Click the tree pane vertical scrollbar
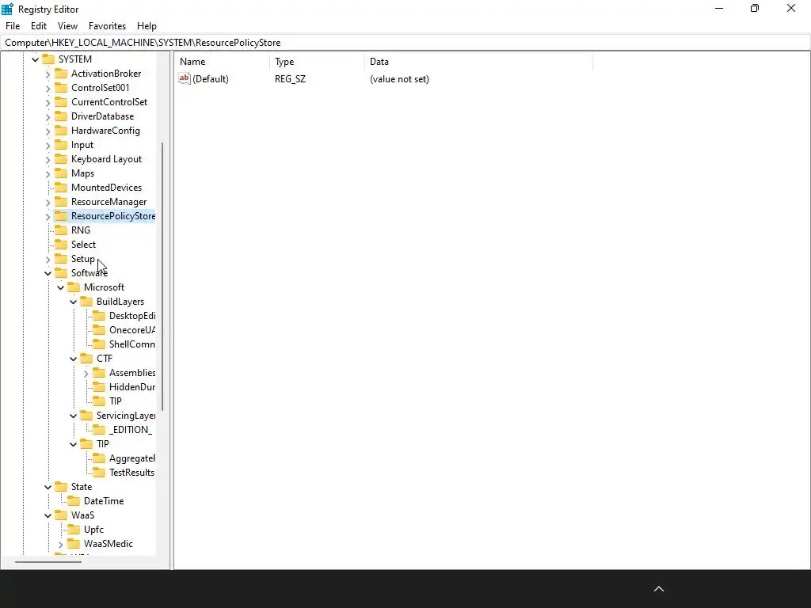 coord(162,276)
